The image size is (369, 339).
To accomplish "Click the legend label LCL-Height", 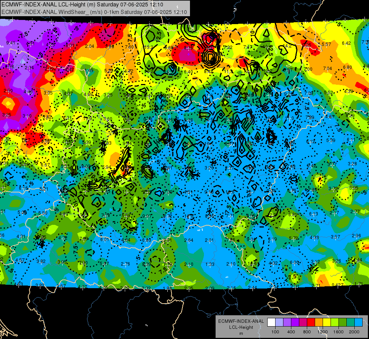I will [241, 327].
